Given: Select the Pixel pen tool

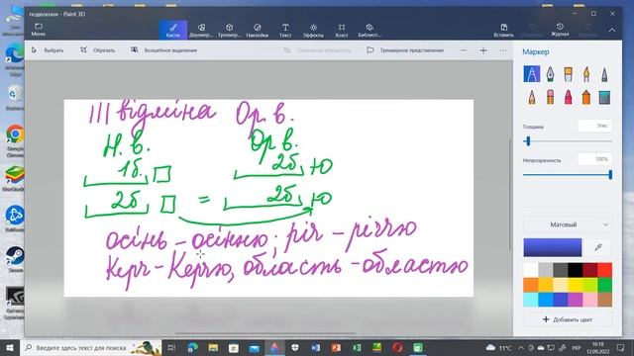Looking at the screenshot, I should [x=604, y=74].
